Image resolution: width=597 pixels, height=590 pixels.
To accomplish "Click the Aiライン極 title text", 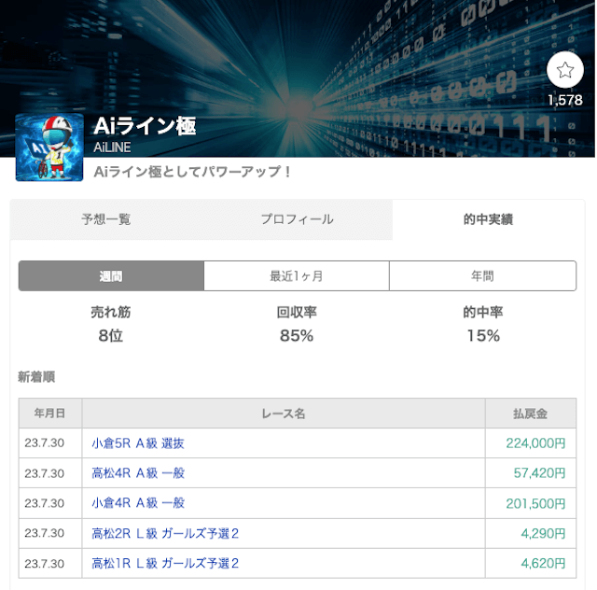I will click(145, 126).
